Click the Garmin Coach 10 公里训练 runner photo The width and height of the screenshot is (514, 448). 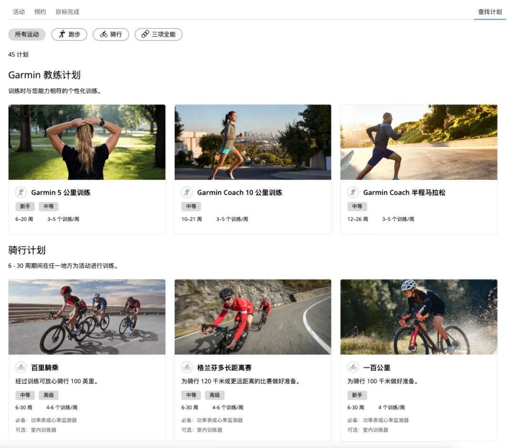253,142
